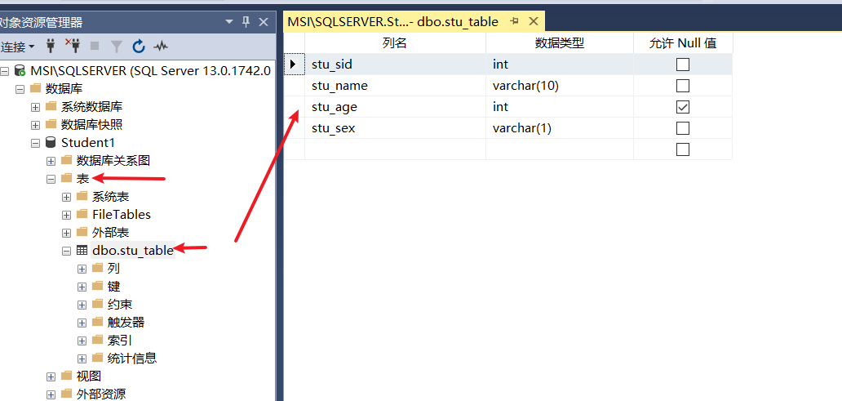Click the filter funnel icon

point(117,47)
